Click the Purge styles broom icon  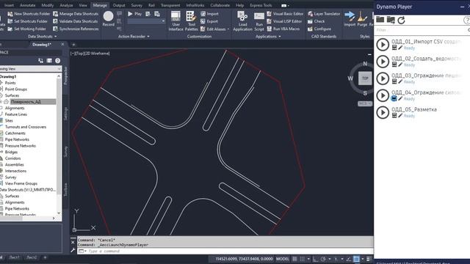(x=362, y=16)
